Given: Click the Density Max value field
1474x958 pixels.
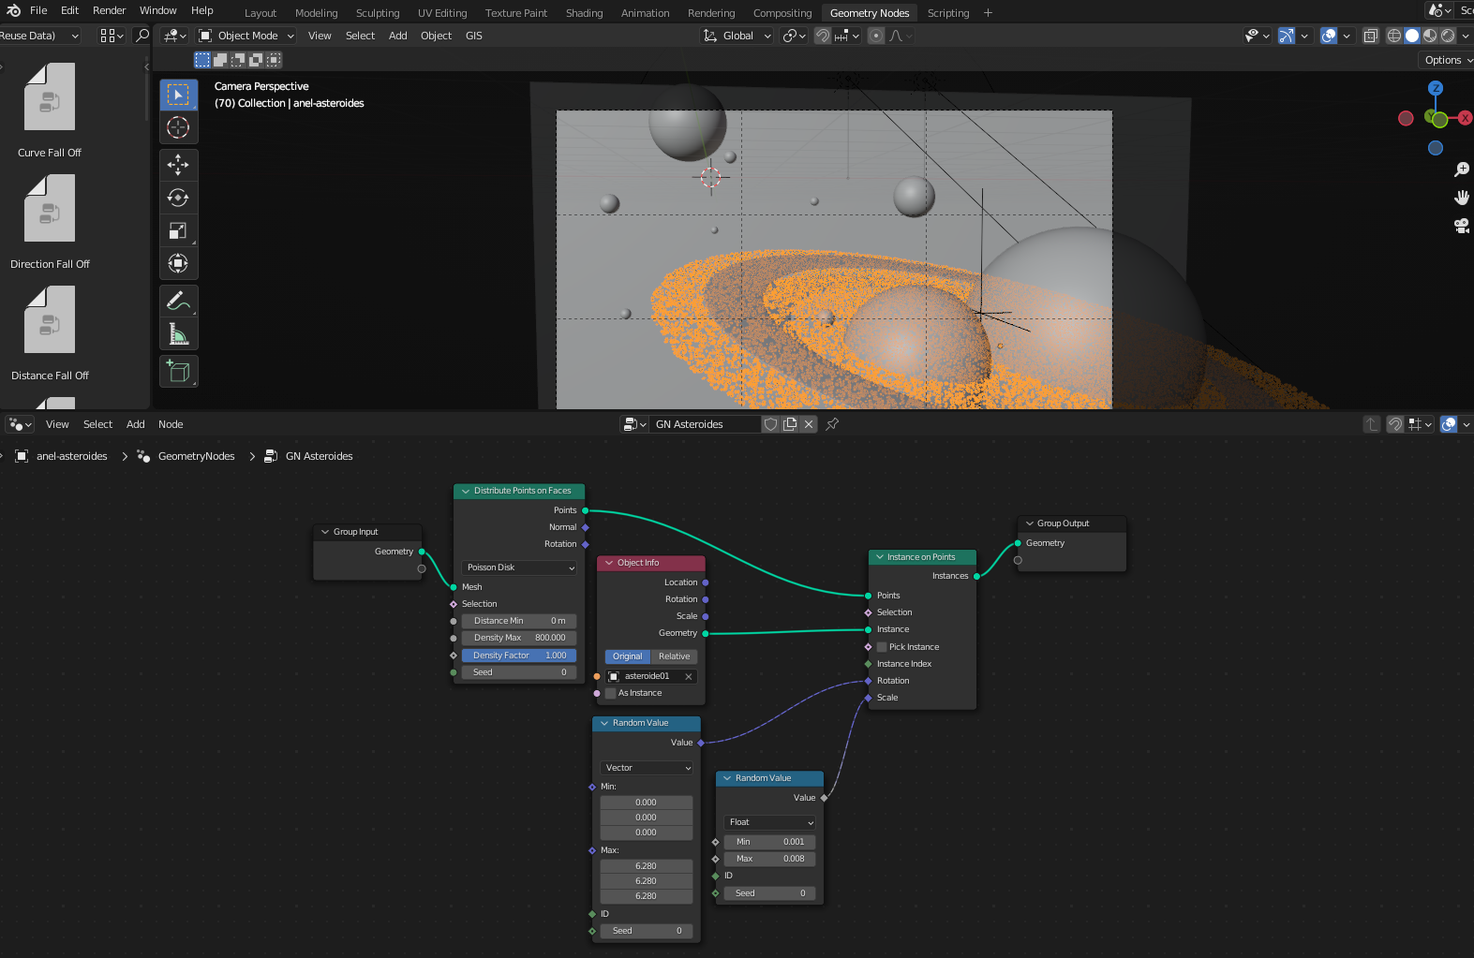Looking at the screenshot, I should tap(519, 638).
